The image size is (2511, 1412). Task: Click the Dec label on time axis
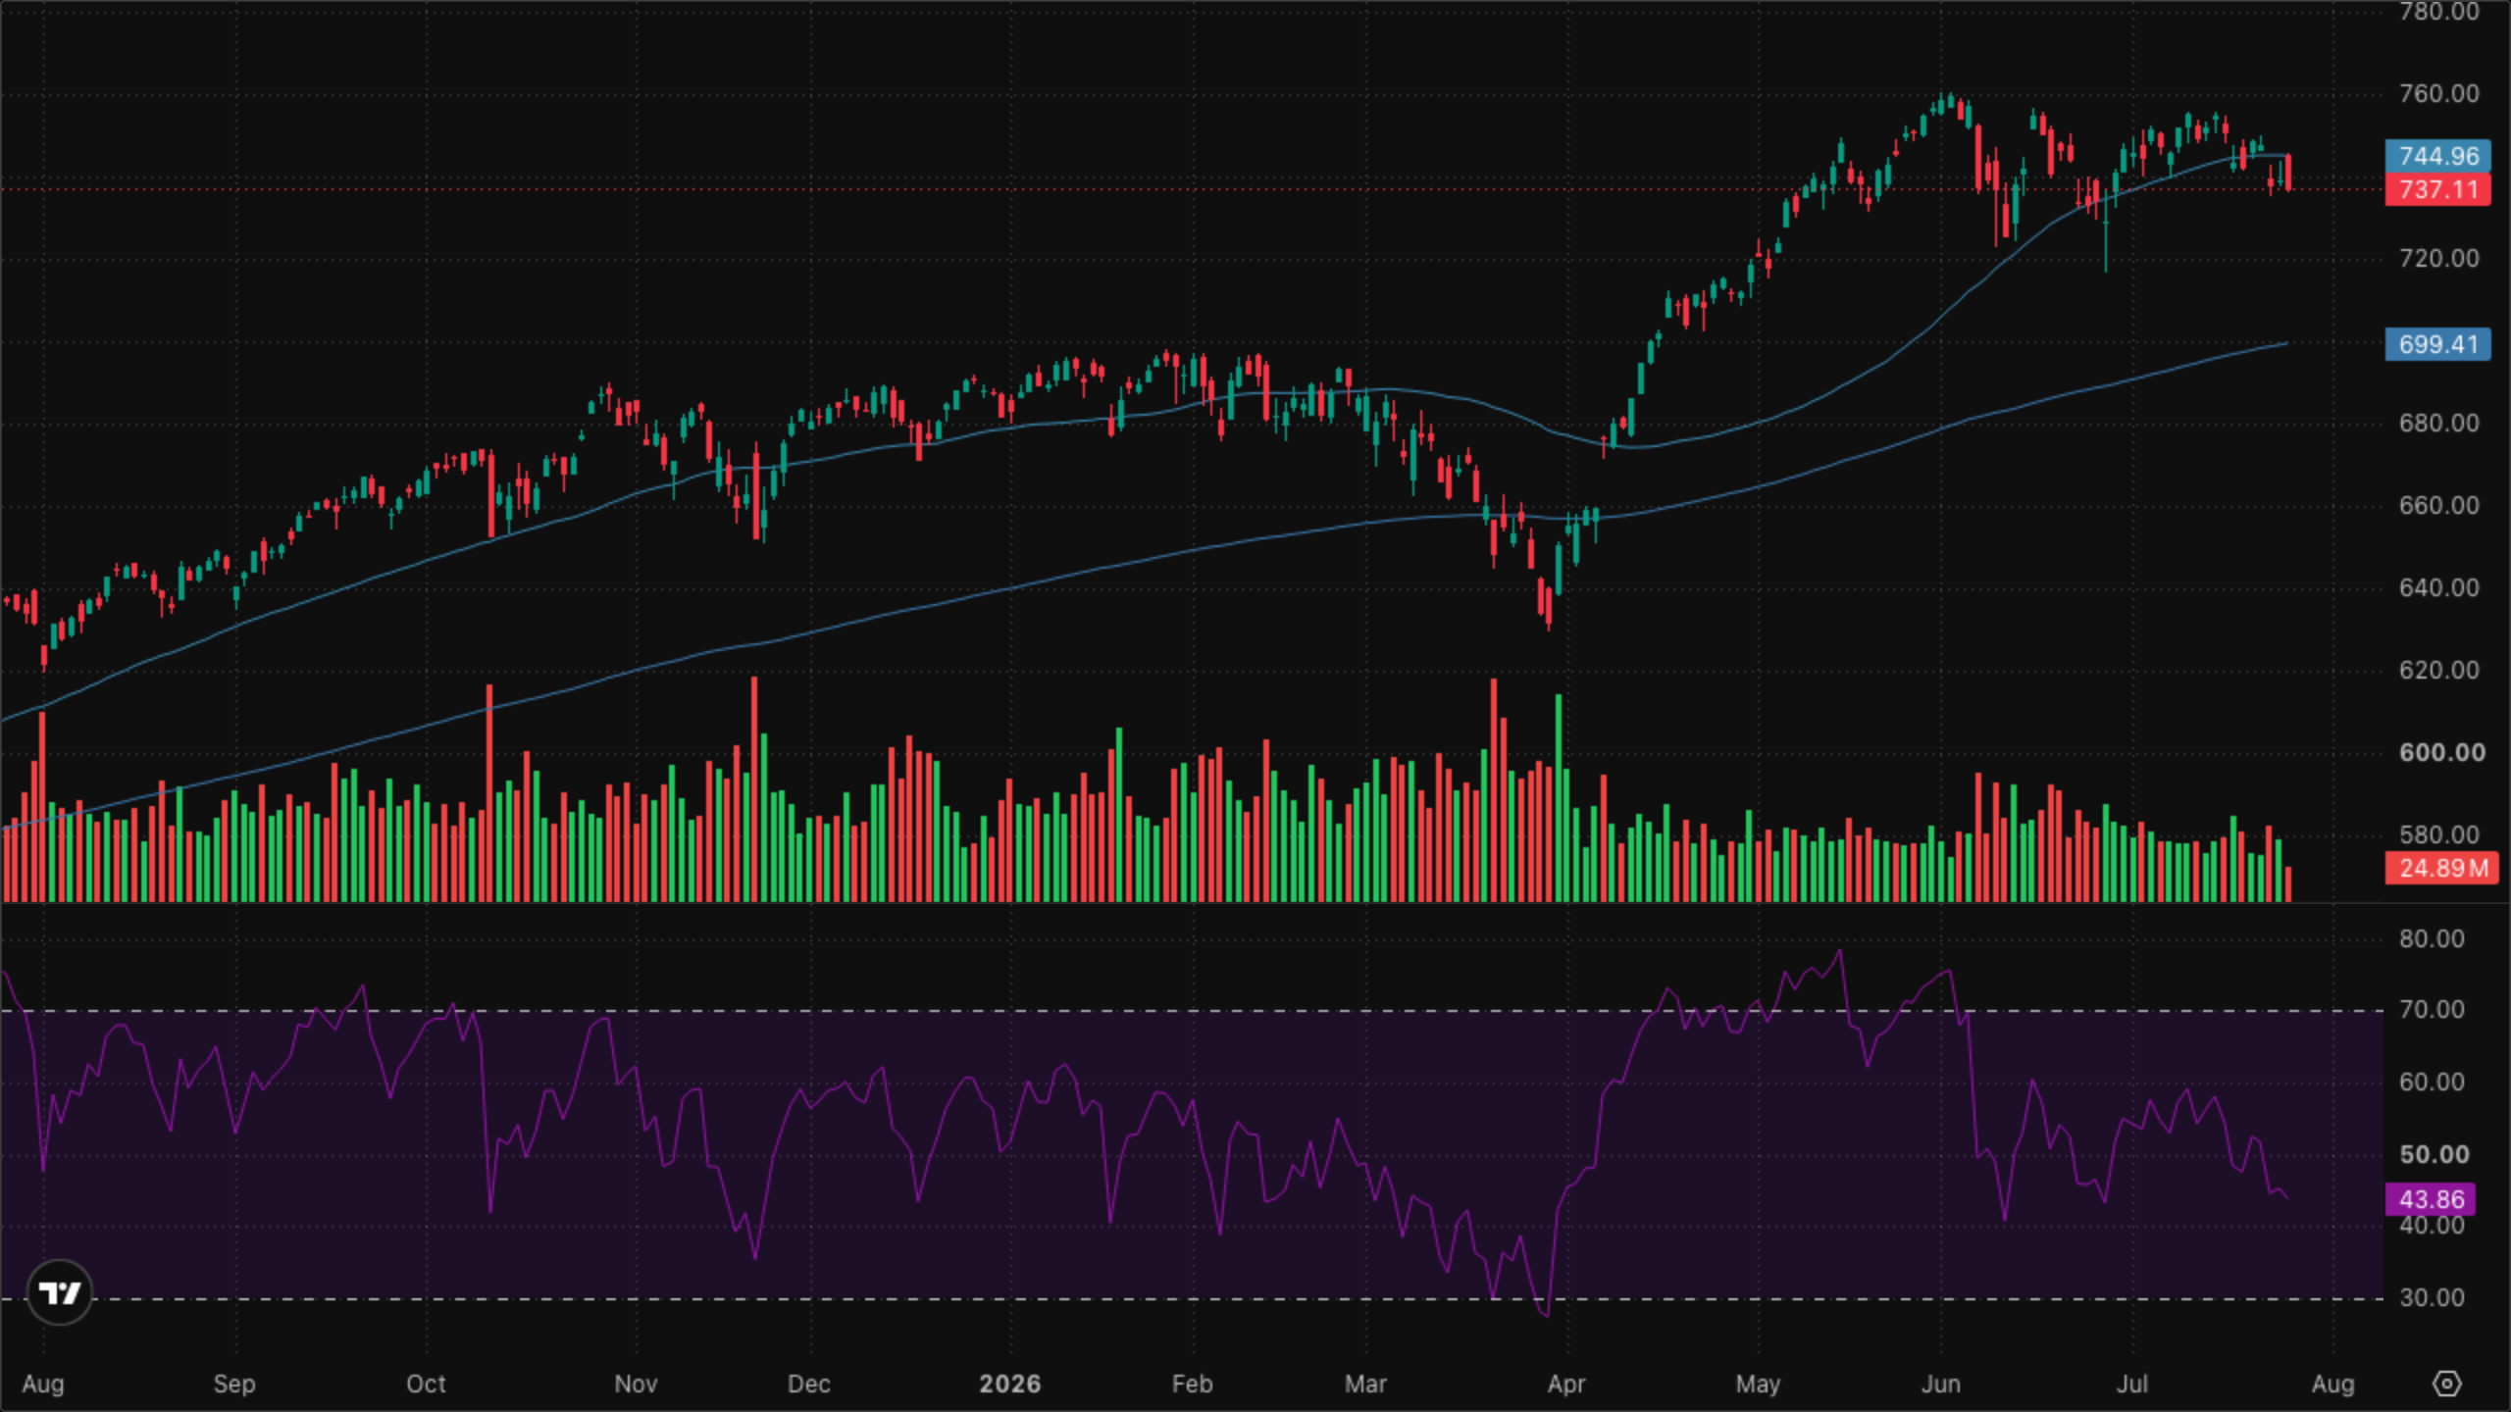(x=809, y=1384)
